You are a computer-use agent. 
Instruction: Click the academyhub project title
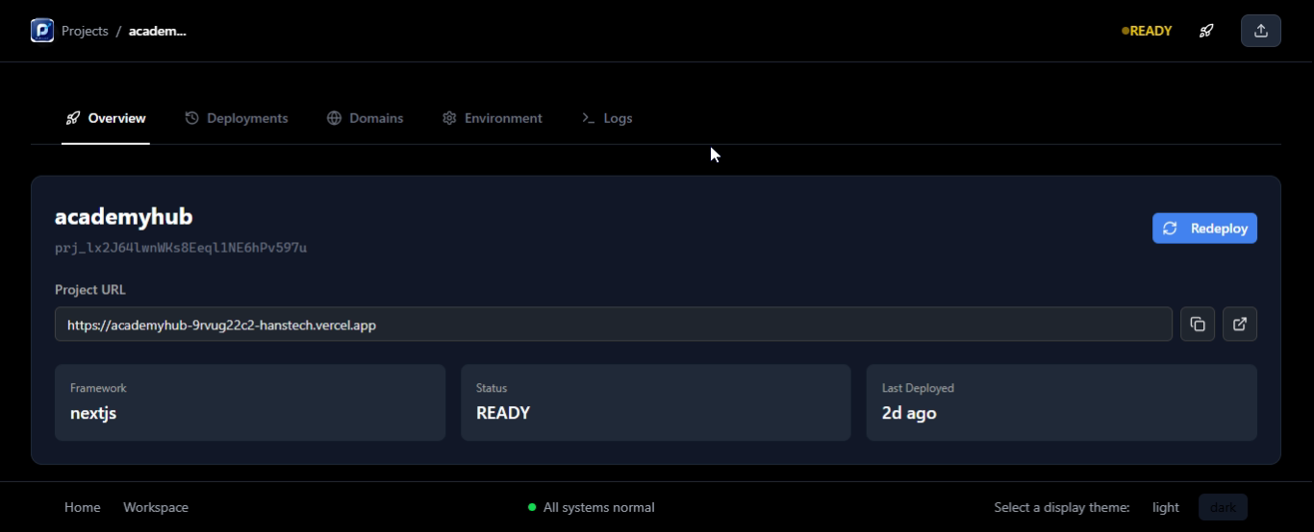(124, 217)
